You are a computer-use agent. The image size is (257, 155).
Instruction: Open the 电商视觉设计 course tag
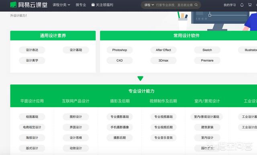[x=32, y=127]
